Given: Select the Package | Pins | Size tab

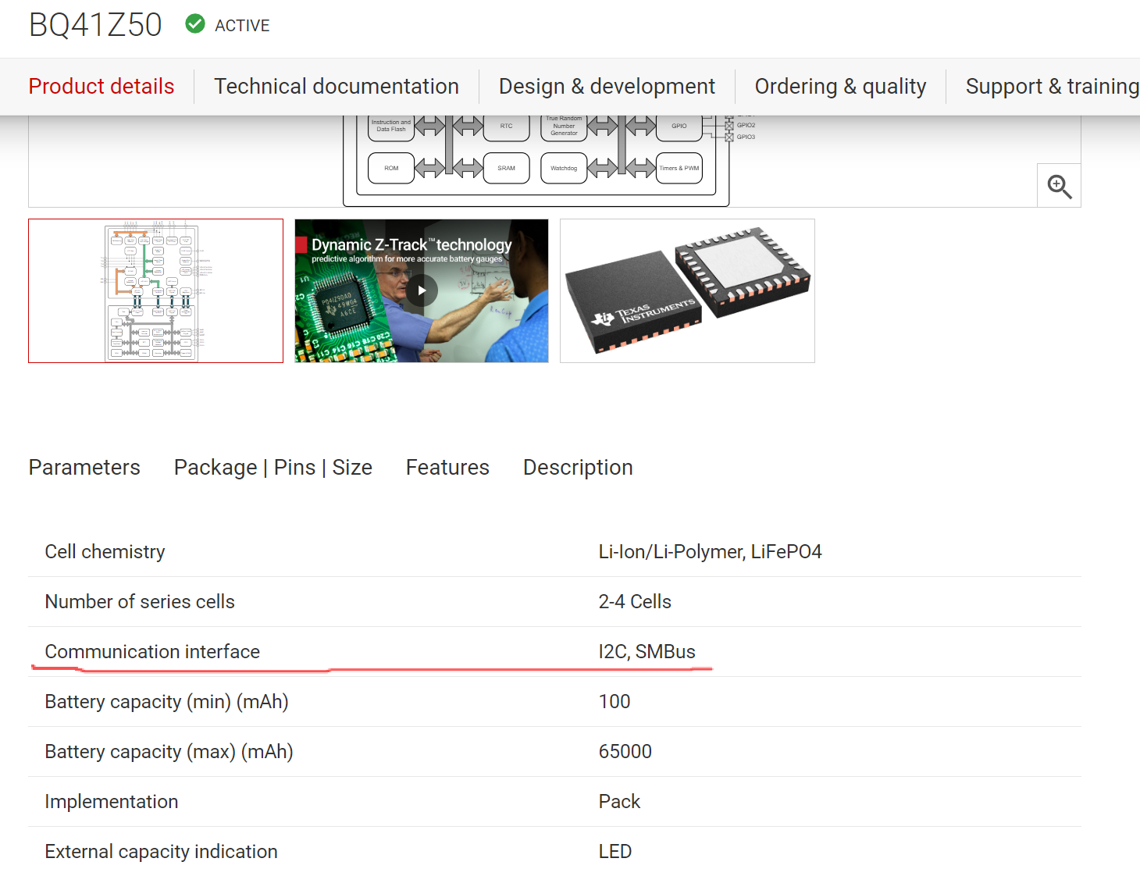Looking at the screenshot, I should (273, 467).
